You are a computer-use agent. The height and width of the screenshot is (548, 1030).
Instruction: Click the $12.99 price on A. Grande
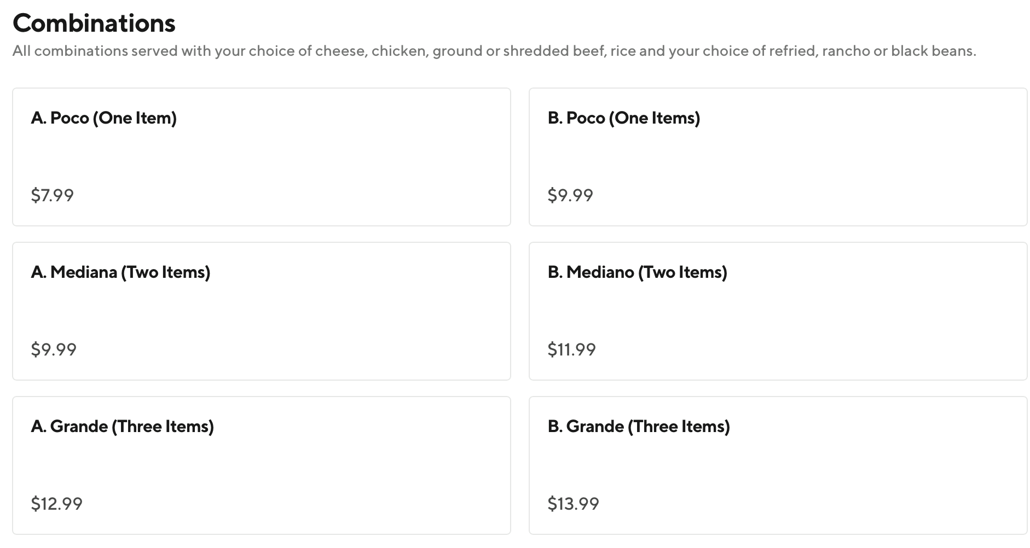56,504
